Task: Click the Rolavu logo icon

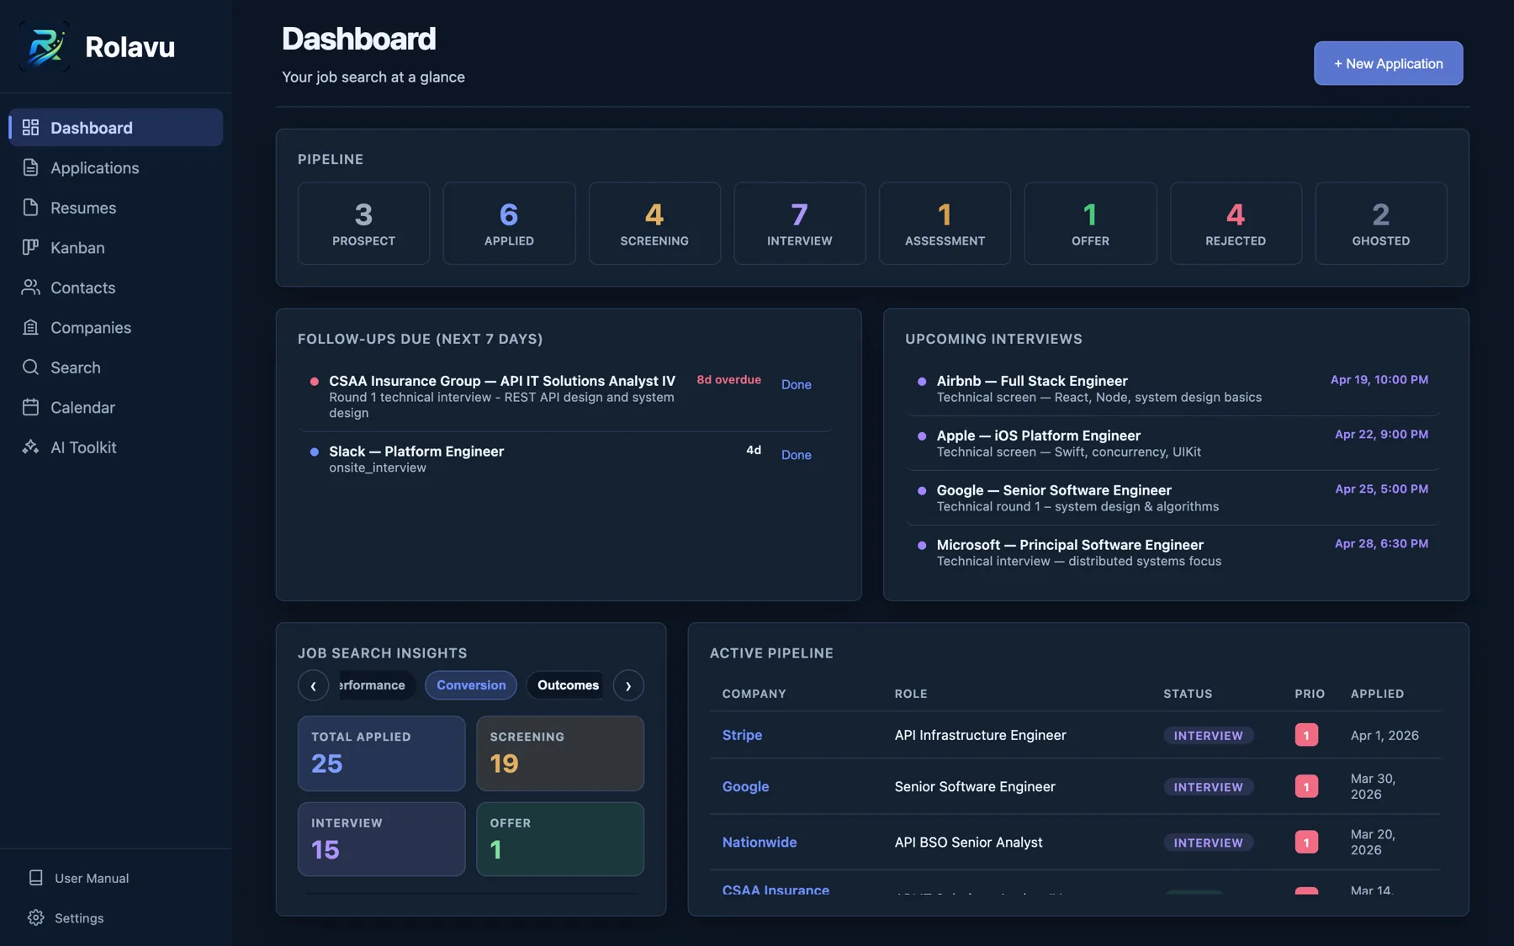Action: (45, 46)
